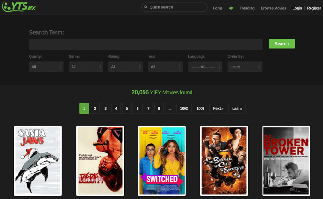Image resolution: width=323 pixels, height=199 pixels.
Task: Click the green Search button
Action: coord(281,44)
